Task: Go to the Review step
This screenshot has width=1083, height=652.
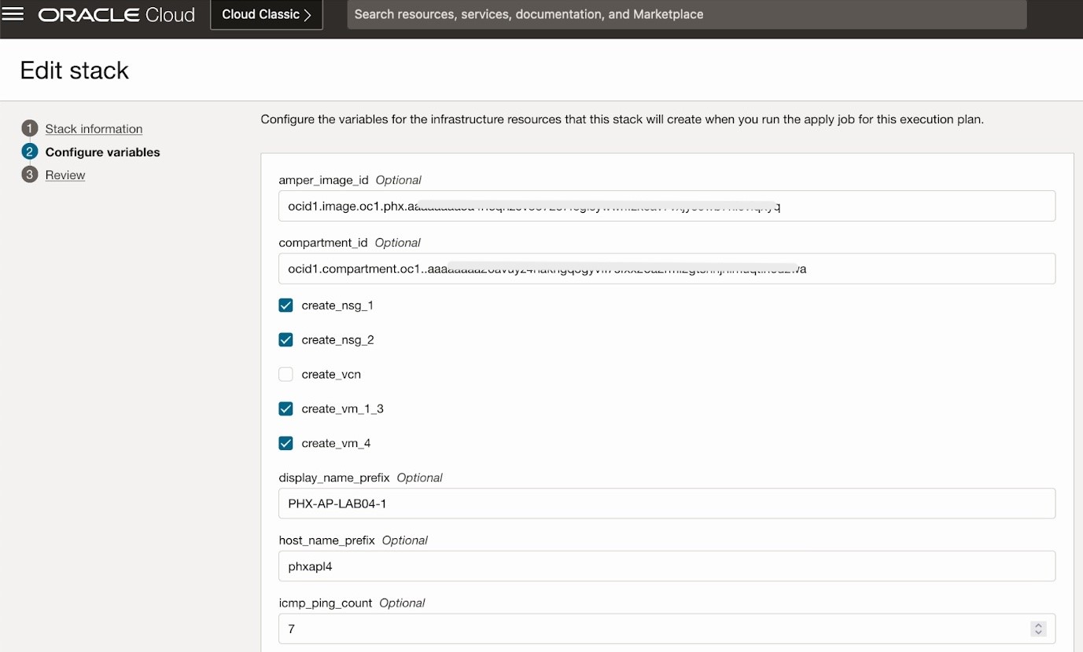Action: (x=65, y=175)
